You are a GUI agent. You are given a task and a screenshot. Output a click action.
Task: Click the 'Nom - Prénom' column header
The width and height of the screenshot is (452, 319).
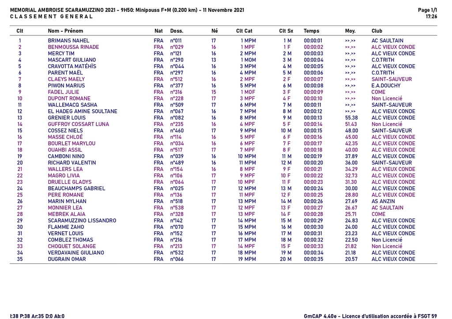[x=65, y=31]
